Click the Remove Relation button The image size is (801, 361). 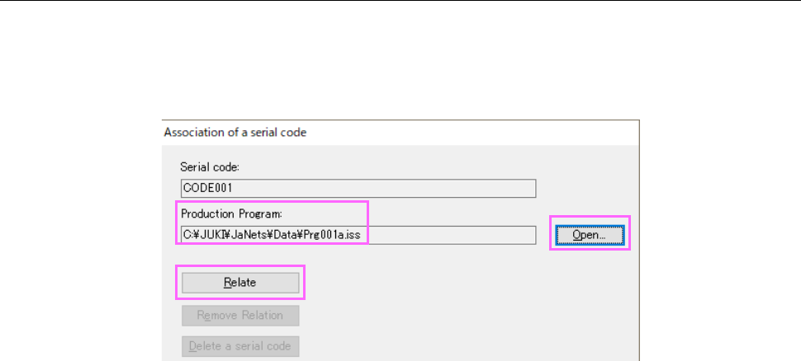tap(239, 315)
